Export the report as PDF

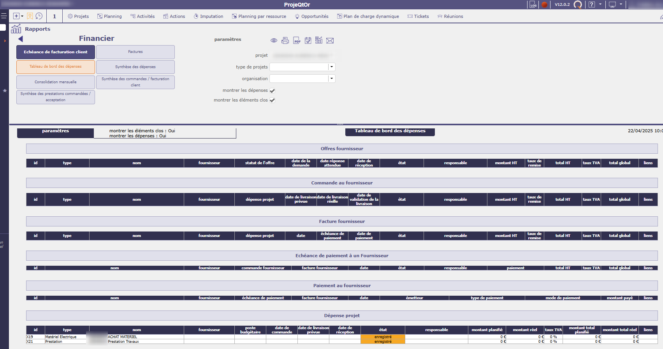[297, 40]
